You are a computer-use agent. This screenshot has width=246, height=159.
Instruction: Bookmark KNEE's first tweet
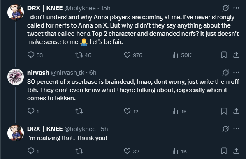tap(224, 55)
